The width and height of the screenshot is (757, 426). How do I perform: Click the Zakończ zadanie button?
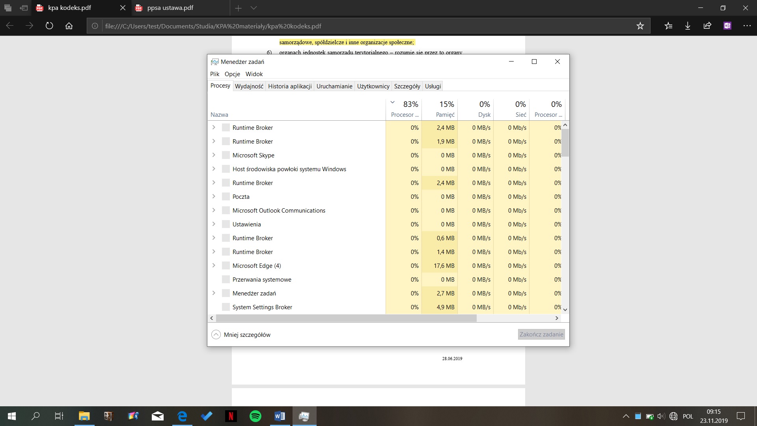[541, 334]
